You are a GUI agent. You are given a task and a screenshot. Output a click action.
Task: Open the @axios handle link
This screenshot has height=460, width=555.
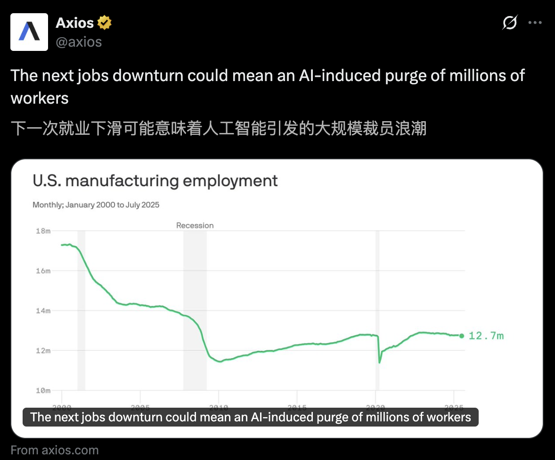(79, 42)
